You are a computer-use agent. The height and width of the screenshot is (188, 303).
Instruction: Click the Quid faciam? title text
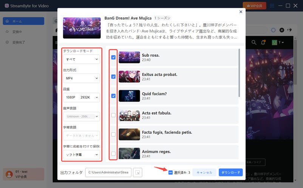(154, 94)
